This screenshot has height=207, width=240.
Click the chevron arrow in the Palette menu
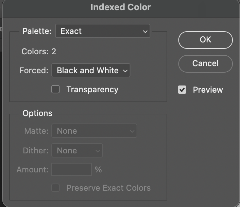pos(145,32)
